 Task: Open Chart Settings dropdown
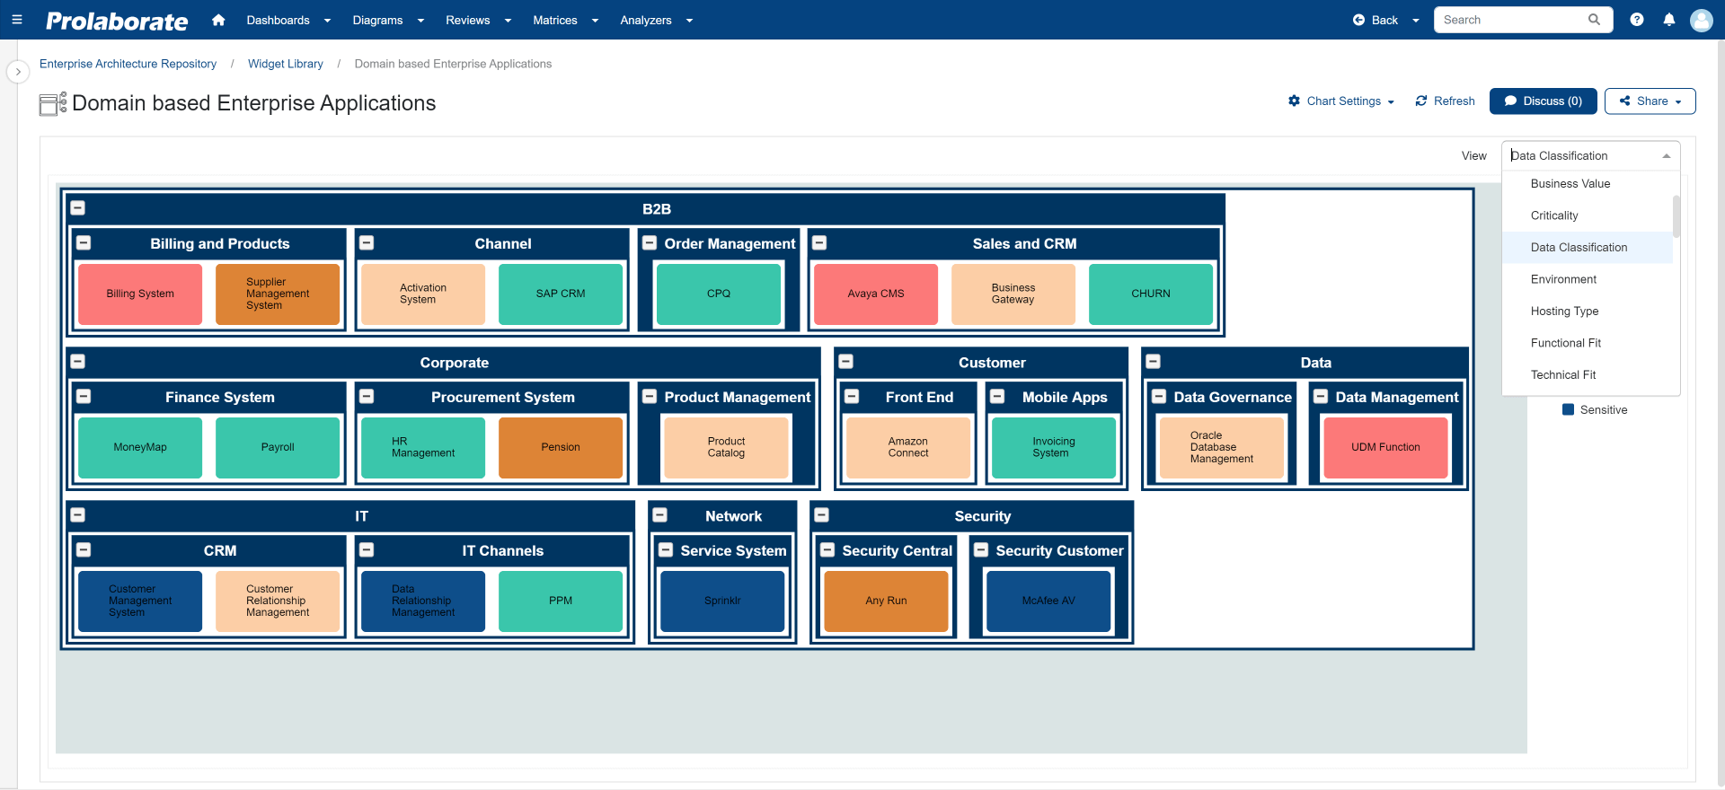click(1341, 101)
